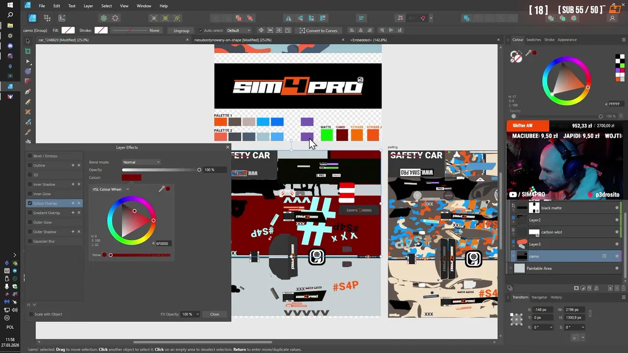This screenshot has width=628, height=353.
Task: Open Windows Search magnifier on taskbar
Action: pyautogui.click(x=10, y=15)
